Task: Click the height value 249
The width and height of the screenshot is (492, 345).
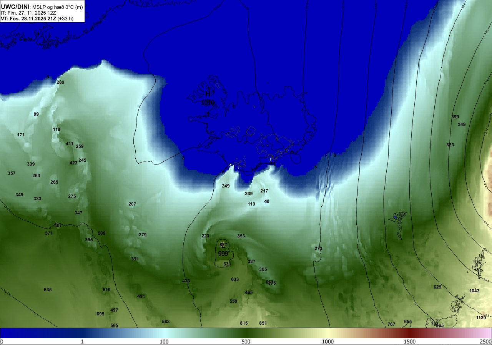Action: pyautogui.click(x=226, y=186)
